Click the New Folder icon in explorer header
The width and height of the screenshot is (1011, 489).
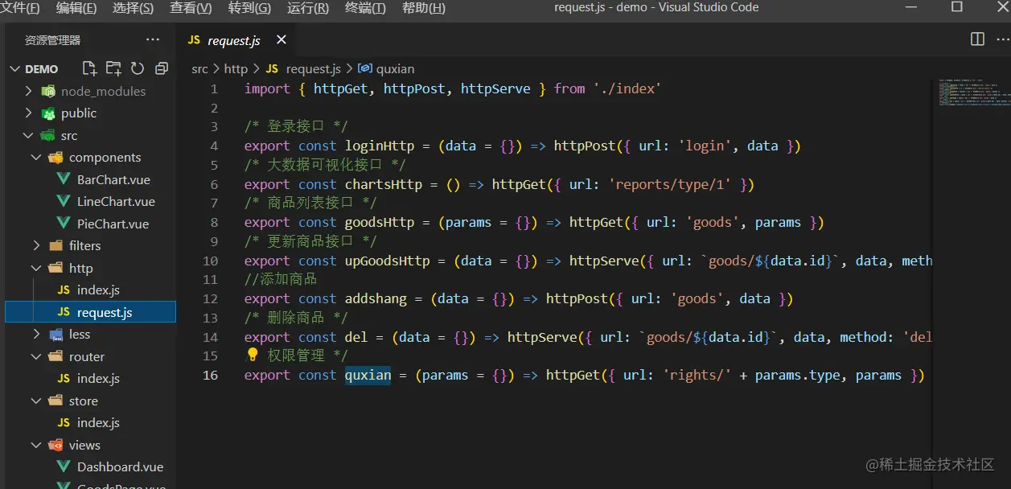(113, 68)
